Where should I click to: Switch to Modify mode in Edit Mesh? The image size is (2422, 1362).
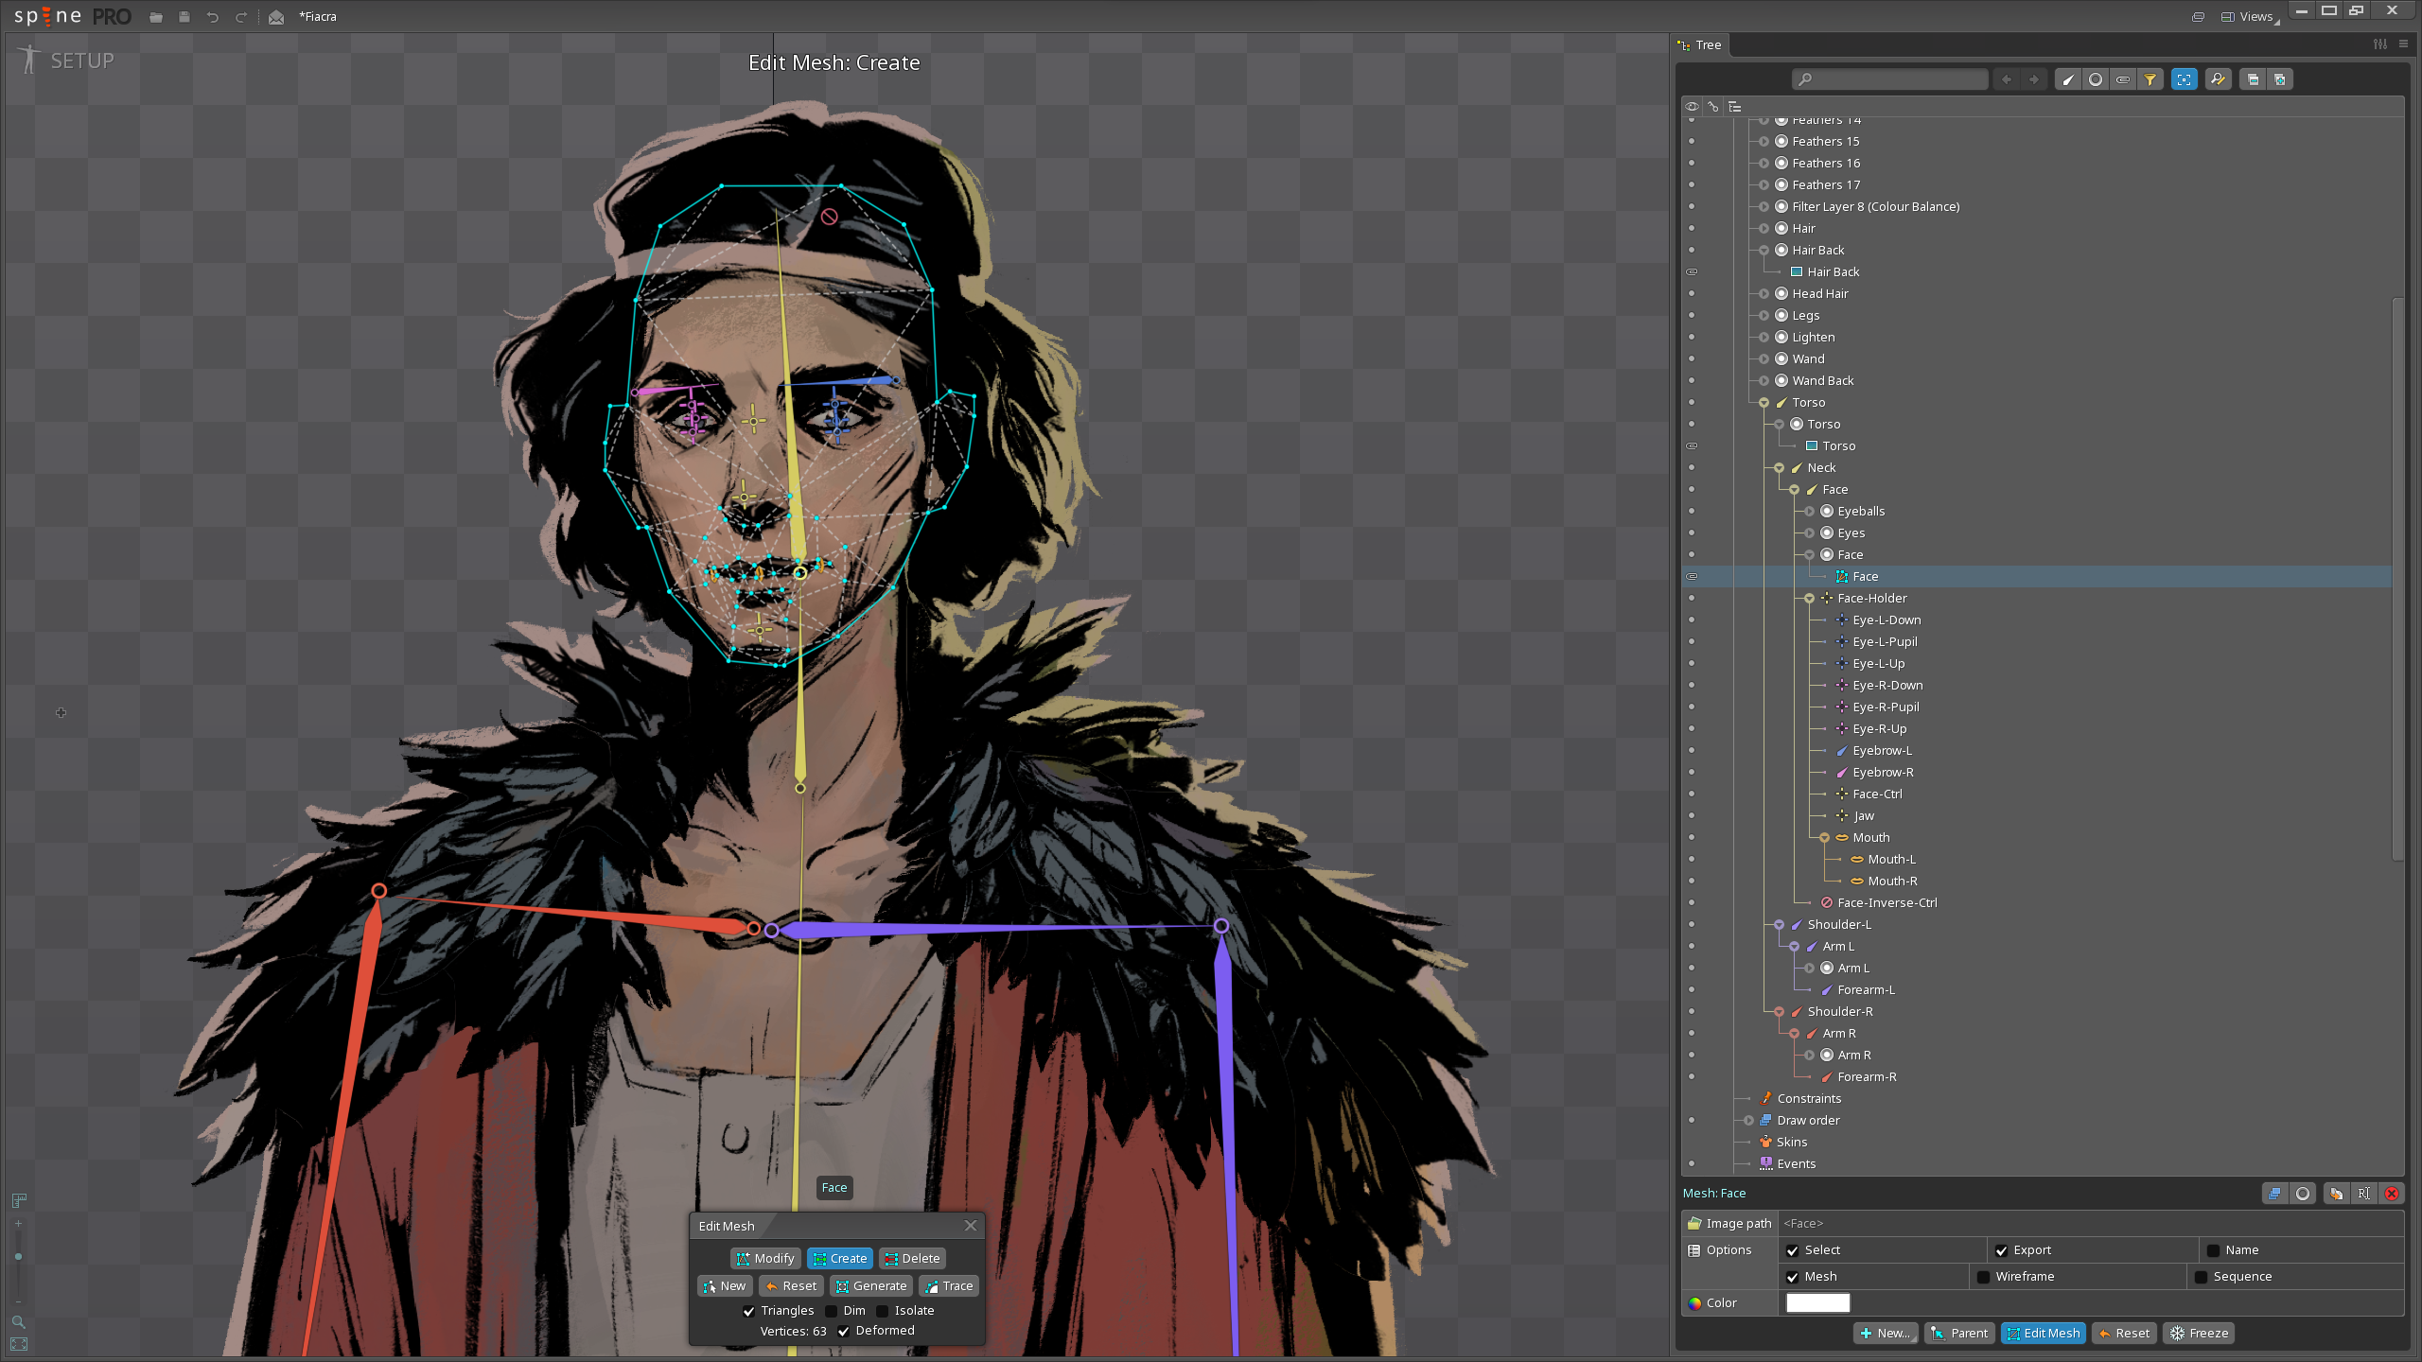pyautogui.click(x=765, y=1259)
